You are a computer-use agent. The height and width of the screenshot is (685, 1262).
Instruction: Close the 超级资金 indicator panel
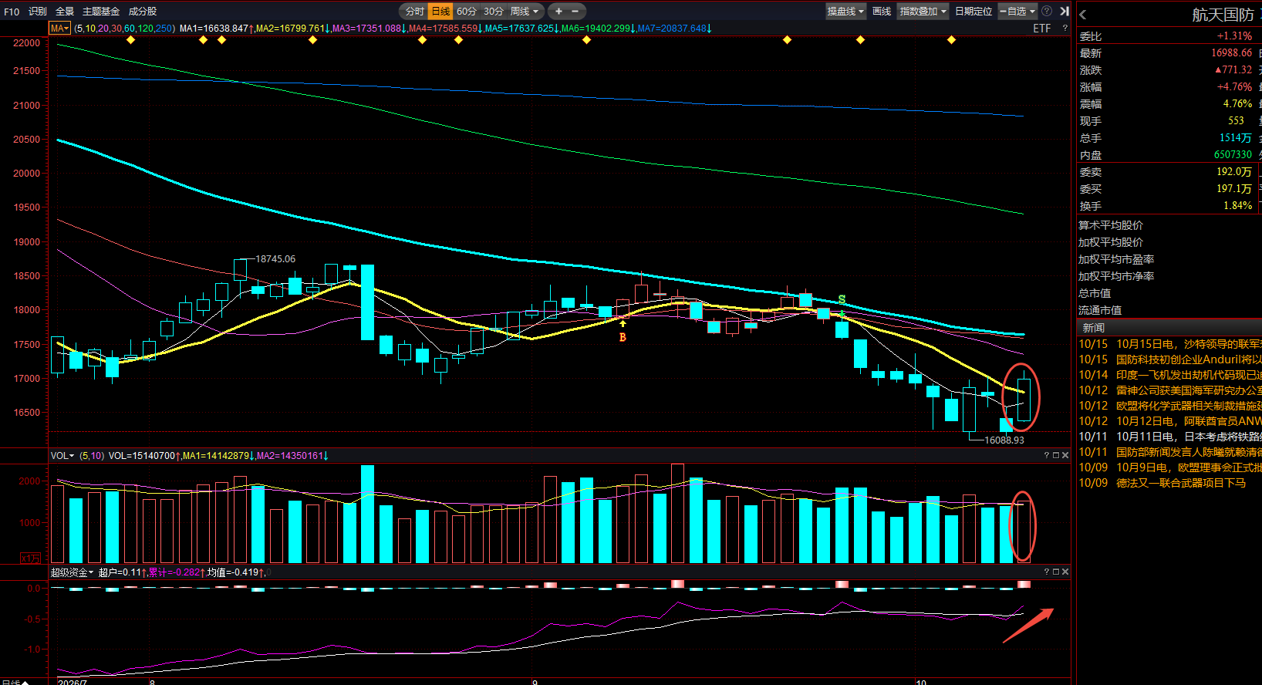point(1065,572)
